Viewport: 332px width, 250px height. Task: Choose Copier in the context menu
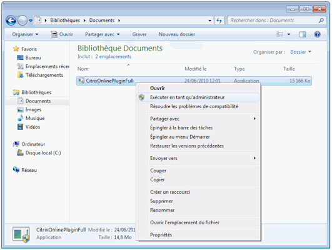[198, 179]
